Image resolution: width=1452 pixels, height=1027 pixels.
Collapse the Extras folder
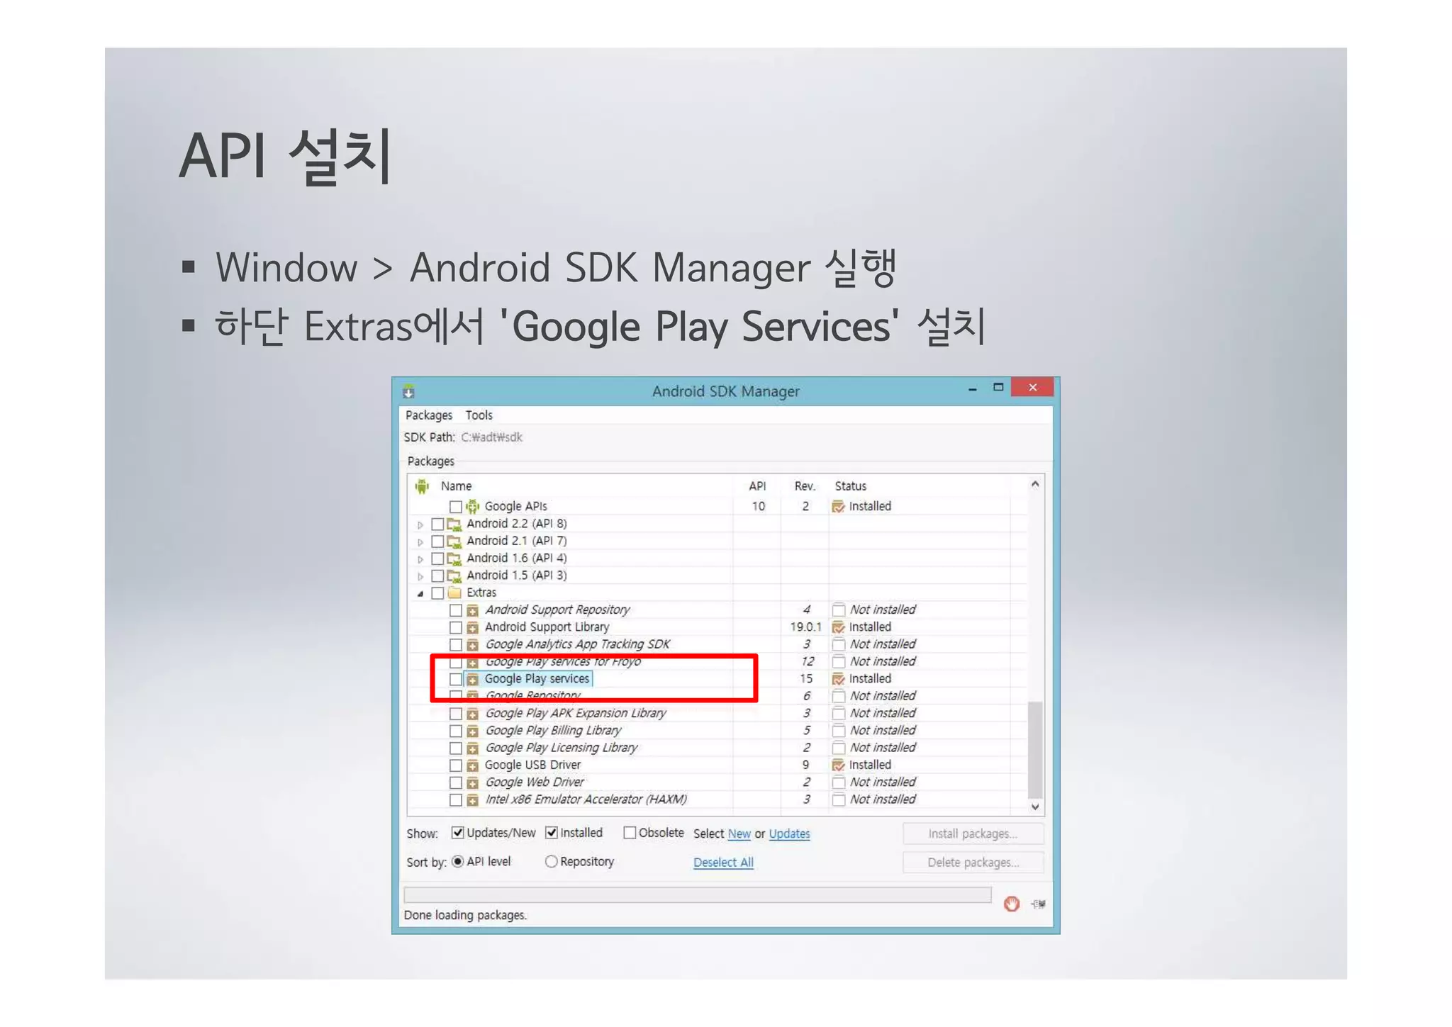(x=420, y=594)
